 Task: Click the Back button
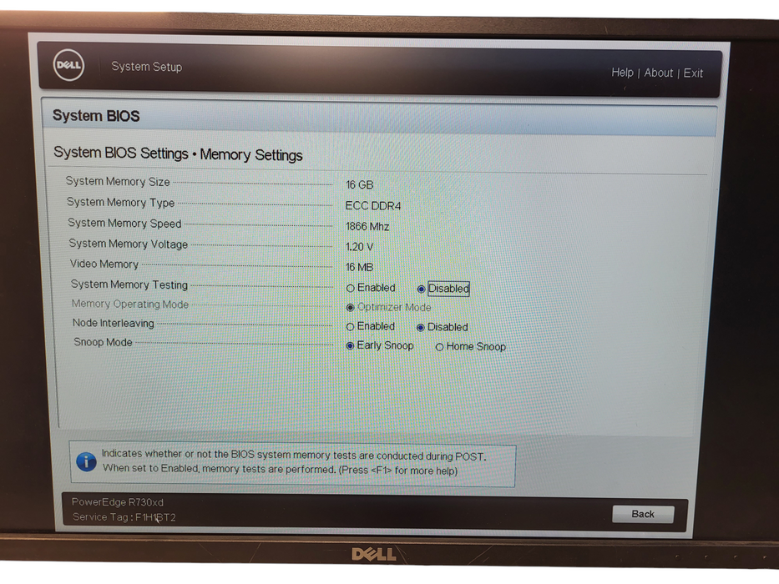[x=643, y=515]
